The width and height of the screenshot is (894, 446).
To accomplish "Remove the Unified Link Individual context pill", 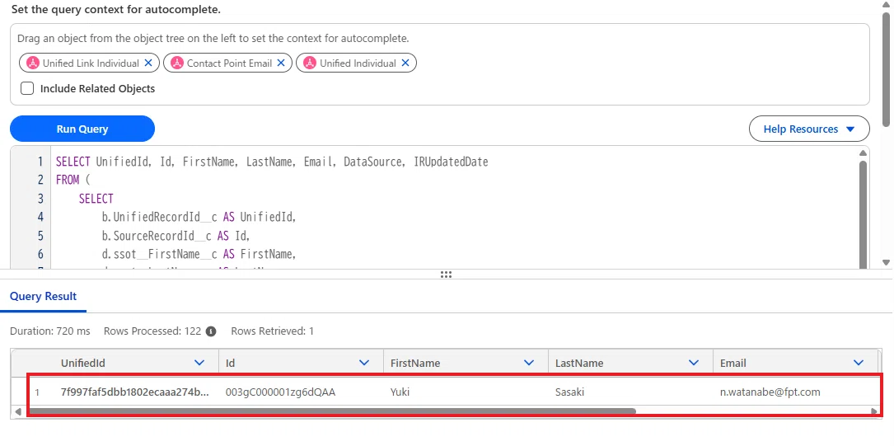I will (x=148, y=63).
